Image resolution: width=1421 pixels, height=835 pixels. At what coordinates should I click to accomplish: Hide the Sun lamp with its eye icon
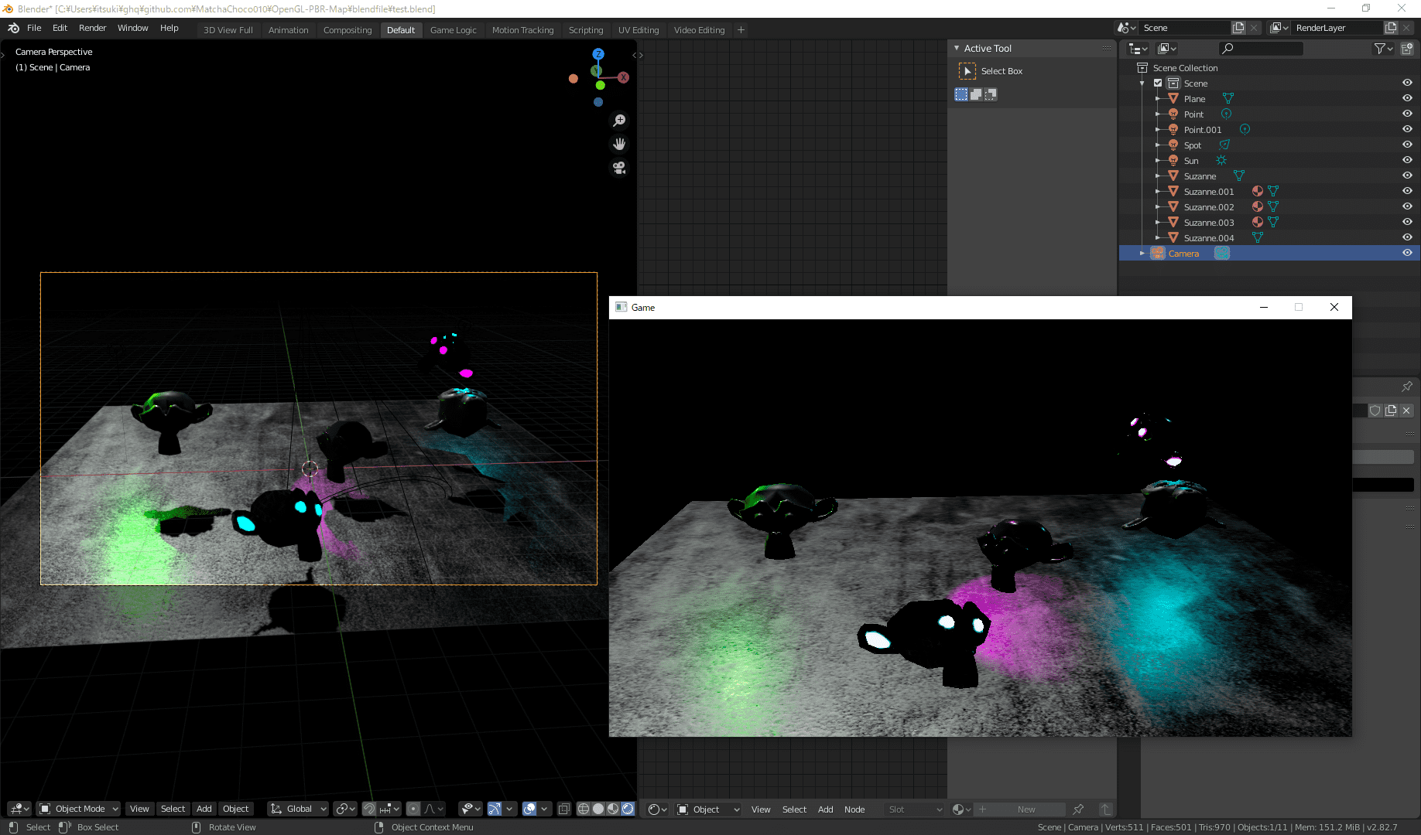click(1407, 160)
